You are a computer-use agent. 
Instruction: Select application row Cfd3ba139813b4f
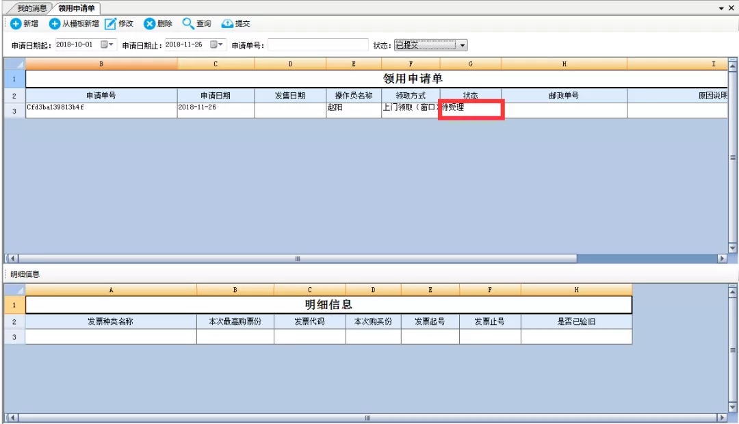tap(101, 108)
